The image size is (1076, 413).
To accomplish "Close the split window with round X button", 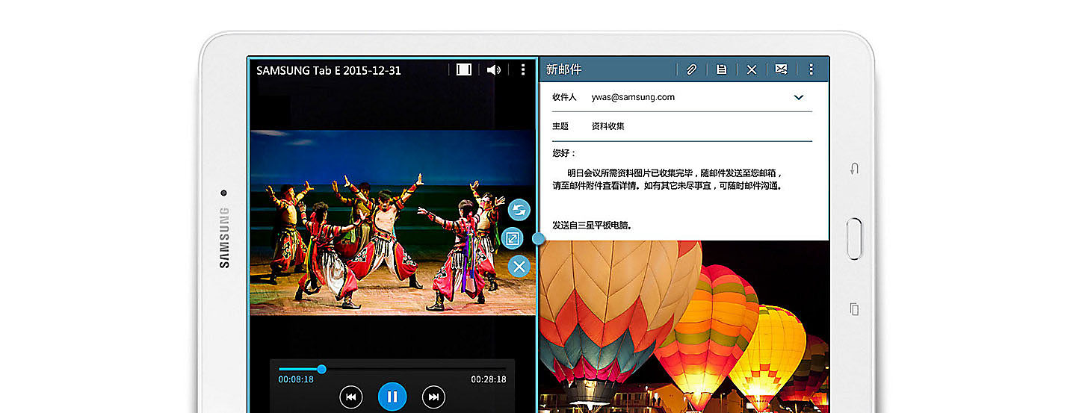I will click(519, 267).
